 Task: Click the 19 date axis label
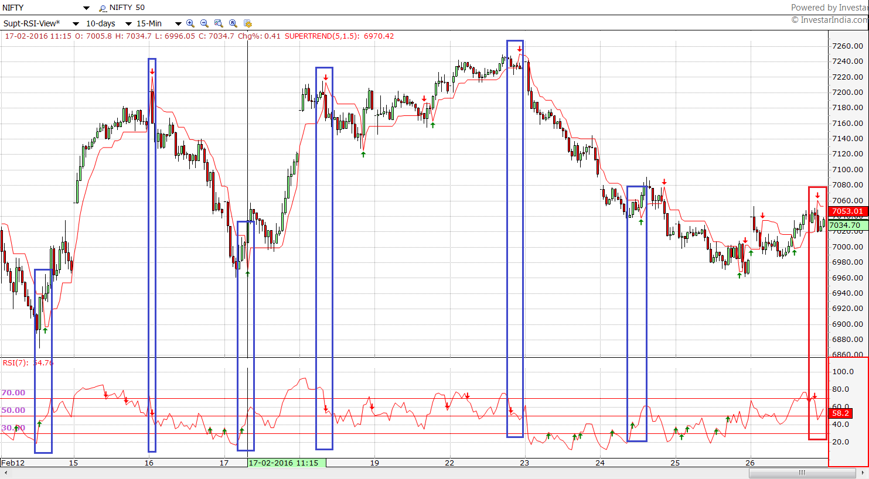(374, 463)
